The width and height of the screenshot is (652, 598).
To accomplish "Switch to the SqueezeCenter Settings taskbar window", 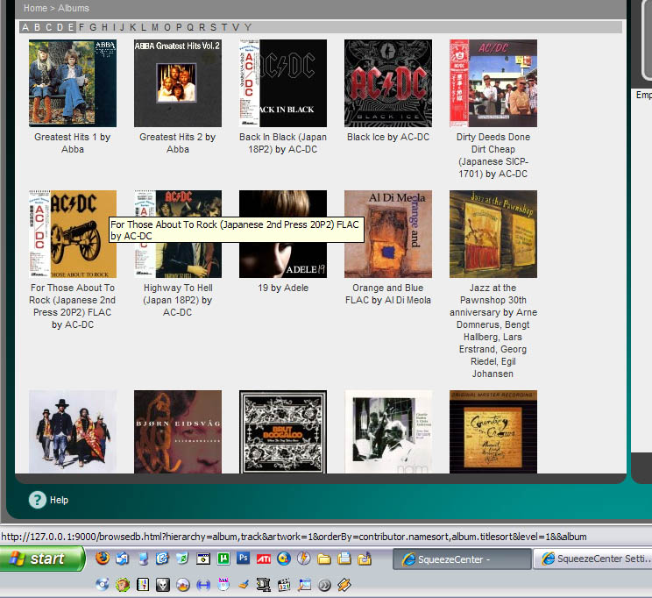I will pyautogui.click(x=596, y=559).
